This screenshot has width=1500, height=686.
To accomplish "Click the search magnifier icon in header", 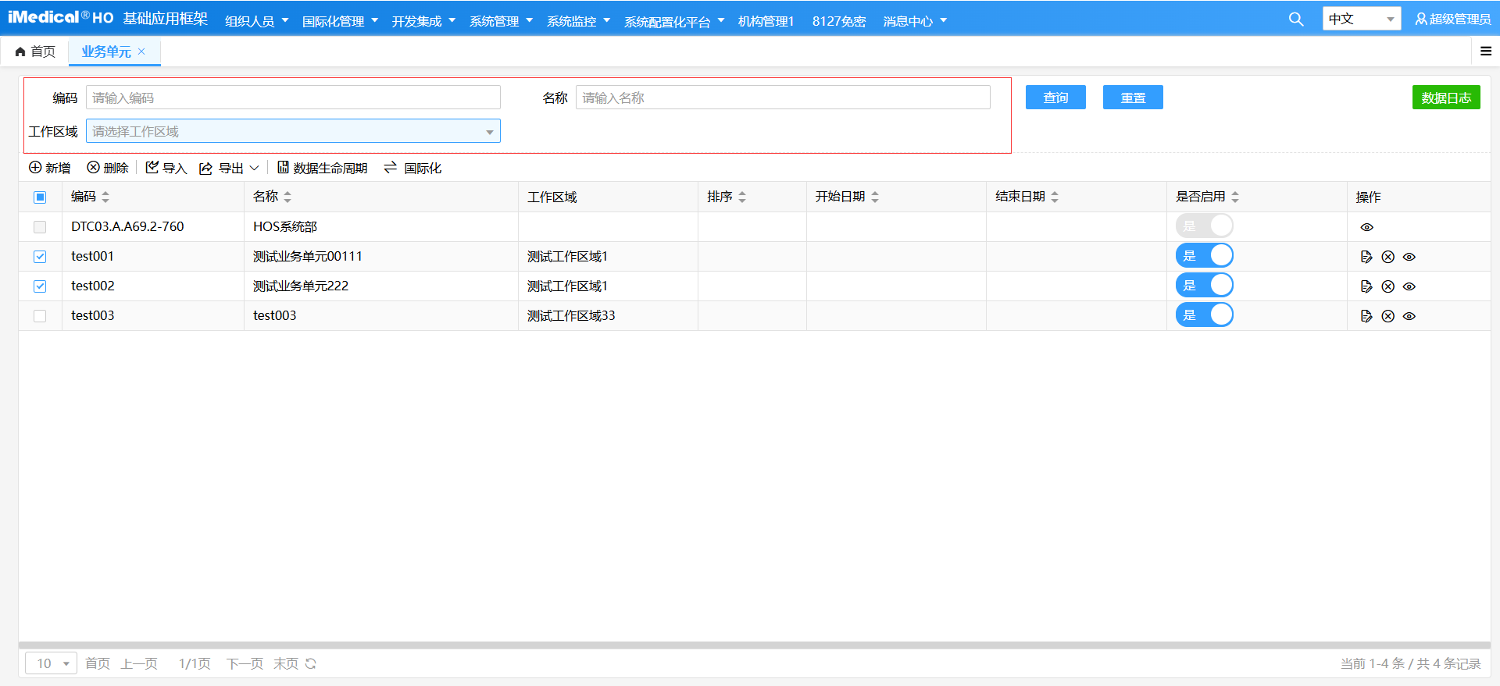I will click(x=1295, y=20).
